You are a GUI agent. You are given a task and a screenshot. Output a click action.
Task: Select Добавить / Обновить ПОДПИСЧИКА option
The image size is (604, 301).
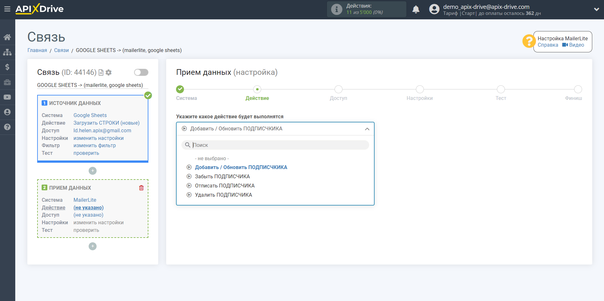(x=241, y=167)
